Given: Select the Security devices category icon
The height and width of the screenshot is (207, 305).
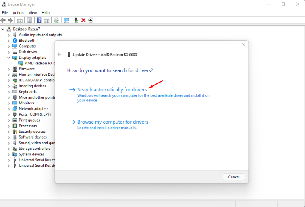Looking at the screenshot, I should (15, 132).
